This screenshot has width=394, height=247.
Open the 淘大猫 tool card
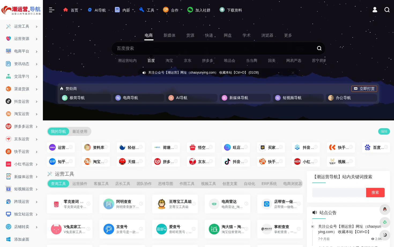[x=228, y=229]
